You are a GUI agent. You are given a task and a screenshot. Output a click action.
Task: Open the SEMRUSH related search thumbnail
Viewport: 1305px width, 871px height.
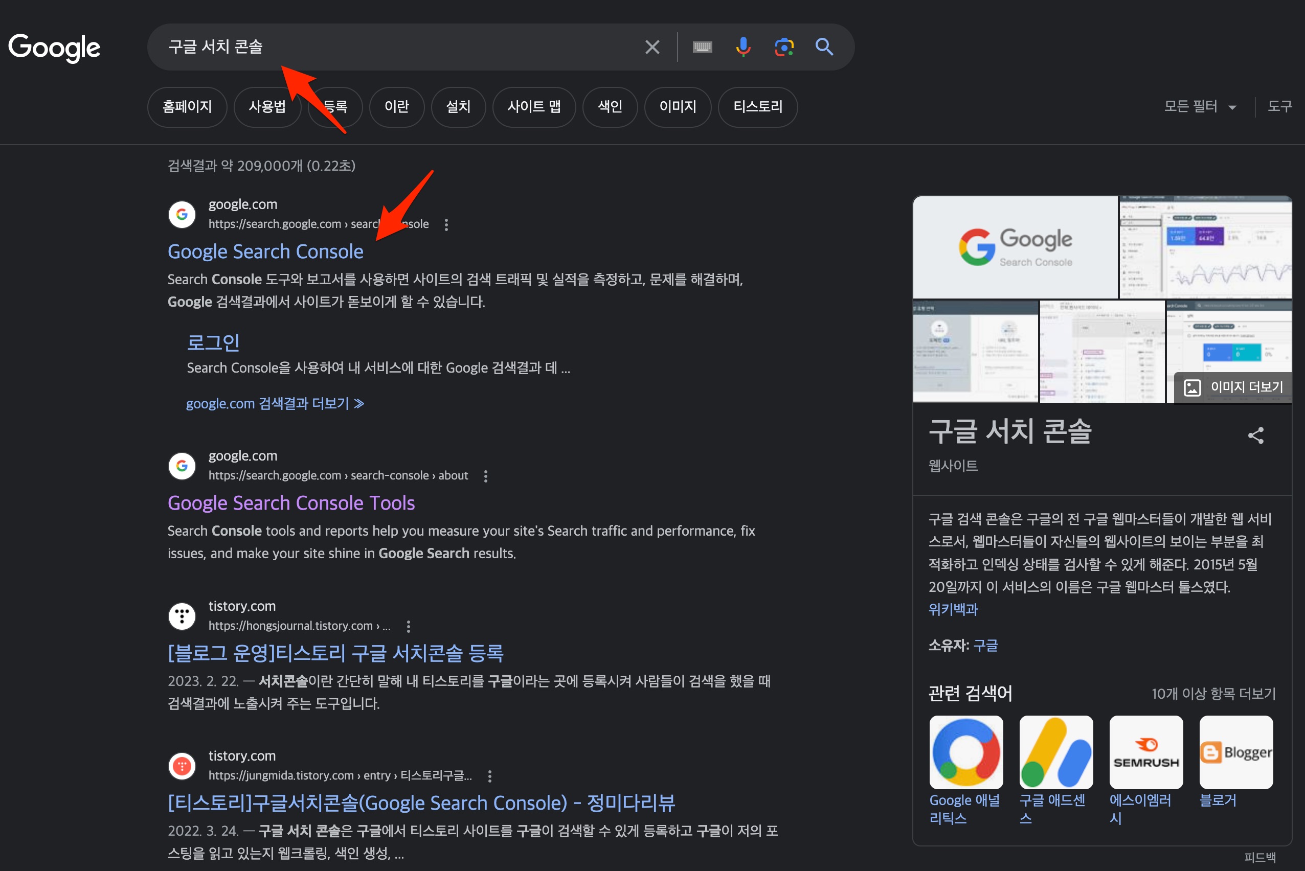(1145, 752)
